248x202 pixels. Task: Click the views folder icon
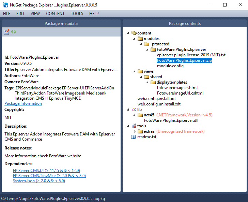pyautogui.click(x=140, y=71)
